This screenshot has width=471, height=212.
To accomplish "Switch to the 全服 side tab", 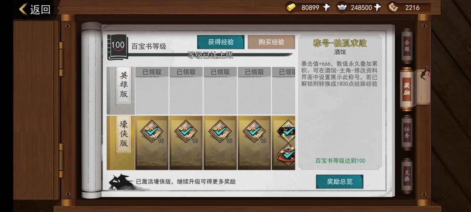I will pos(407,46).
